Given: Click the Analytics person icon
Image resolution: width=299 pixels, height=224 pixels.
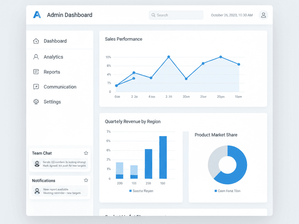Looking at the screenshot, I should pos(36,57).
